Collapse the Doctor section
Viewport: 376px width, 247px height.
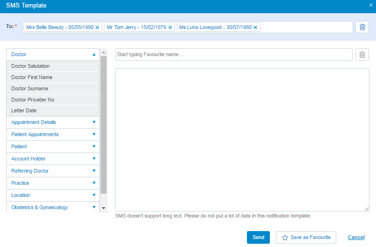[x=53, y=54]
